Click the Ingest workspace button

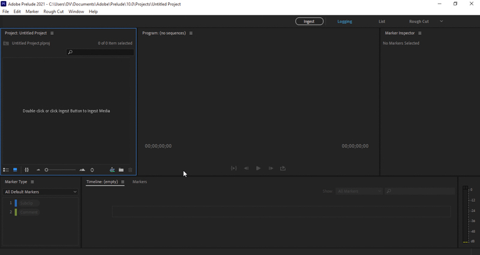(x=309, y=22)
